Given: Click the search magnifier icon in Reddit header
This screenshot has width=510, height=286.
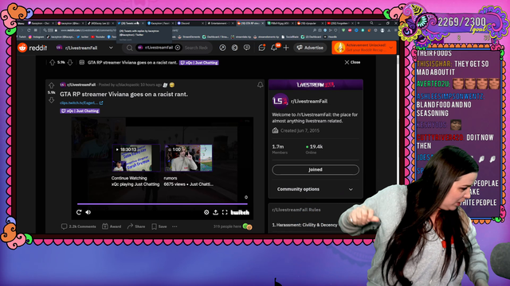Looking at the screenshot, I should (129, 48).
